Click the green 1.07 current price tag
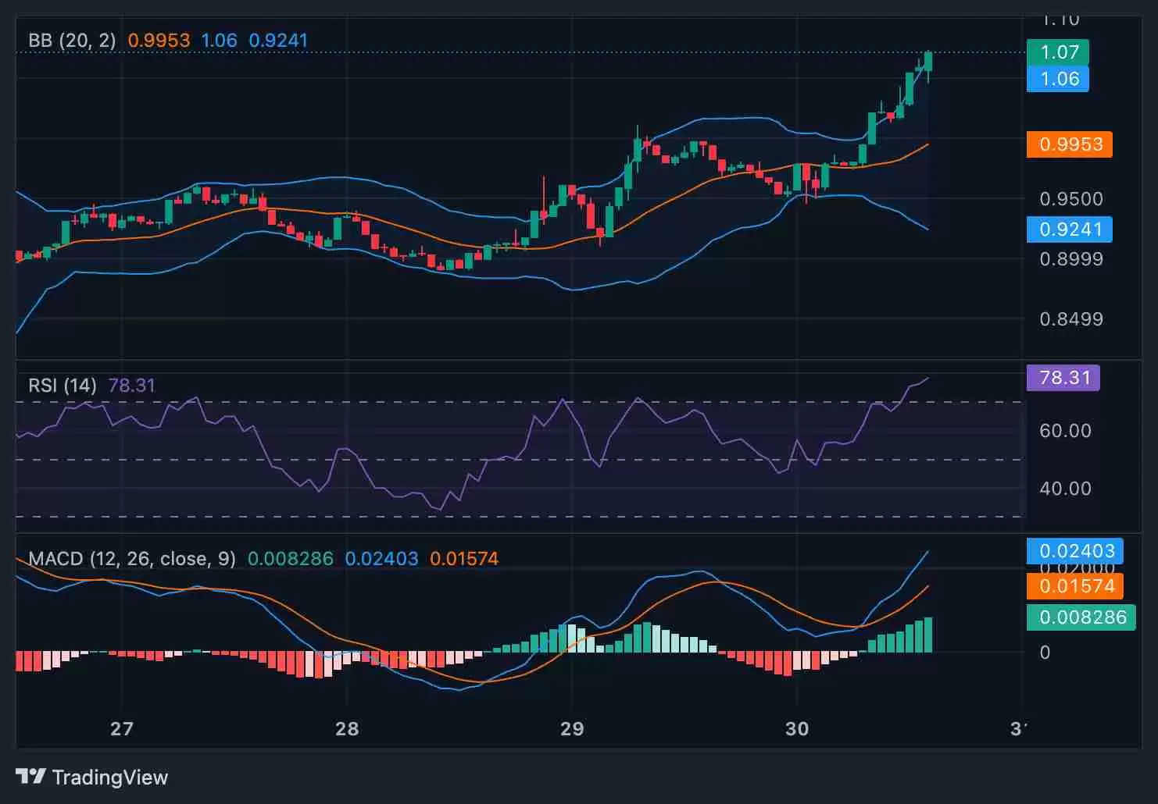The height and width of the screenshot is (804, 1158). (x=1058, y=52)
